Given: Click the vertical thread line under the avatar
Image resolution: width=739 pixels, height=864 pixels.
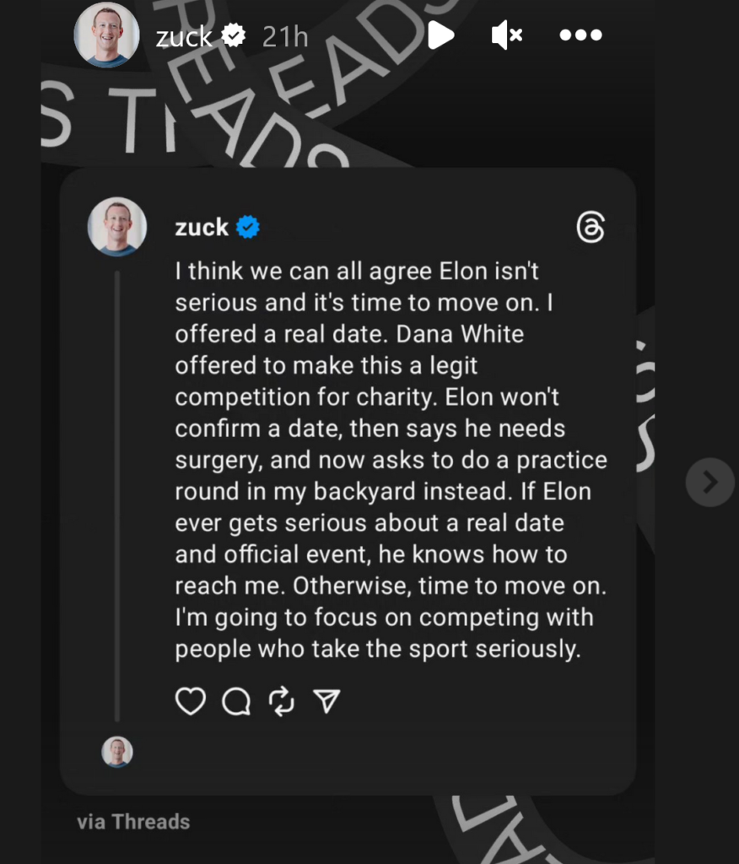Looking at the screenshot, I should click(117, 496).
